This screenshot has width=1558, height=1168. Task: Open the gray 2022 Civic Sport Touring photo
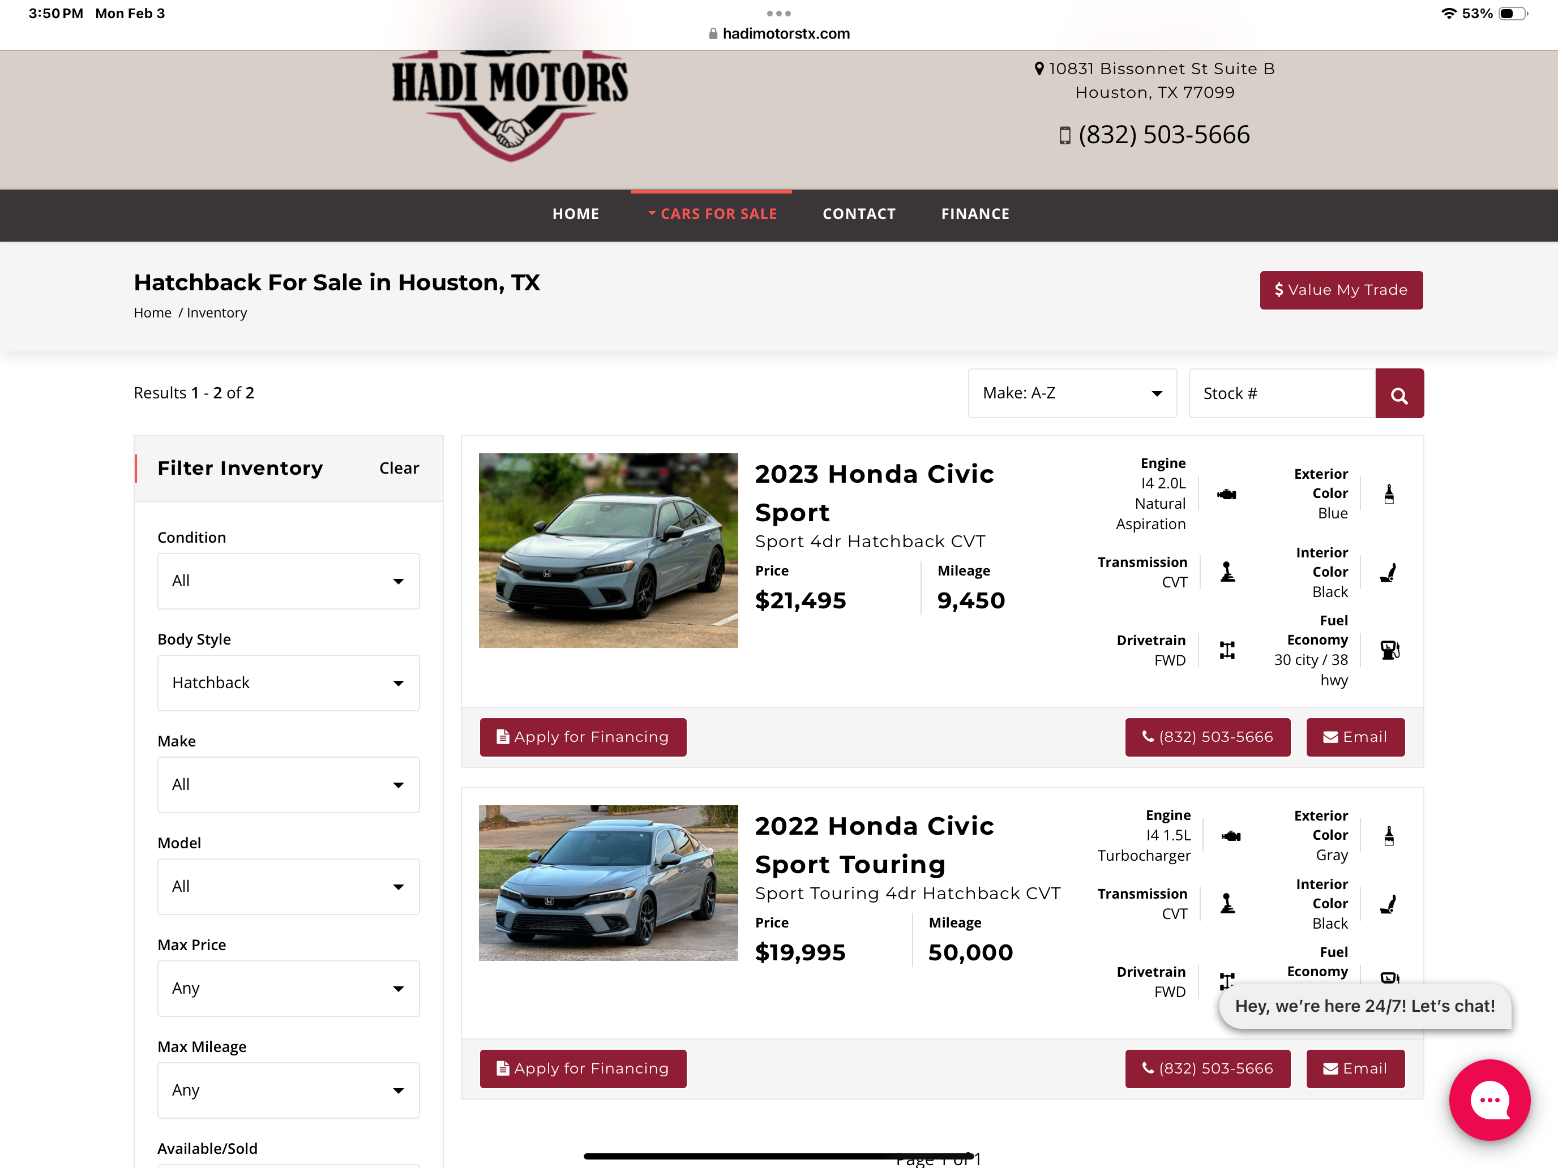[x=609, y=883]
